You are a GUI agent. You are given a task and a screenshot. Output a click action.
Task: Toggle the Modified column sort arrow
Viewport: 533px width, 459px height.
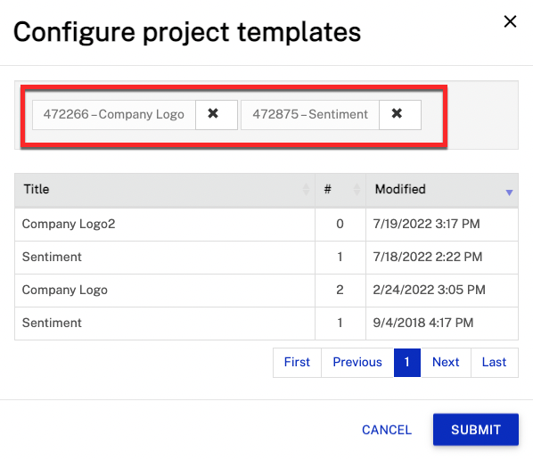(x=509, y=193)
